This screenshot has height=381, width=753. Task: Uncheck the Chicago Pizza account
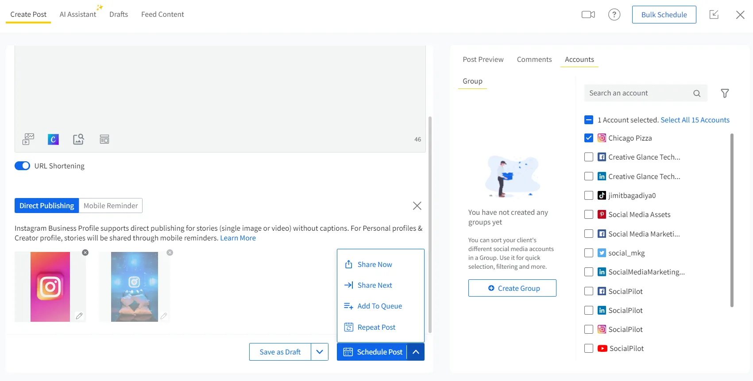(589, 138)
